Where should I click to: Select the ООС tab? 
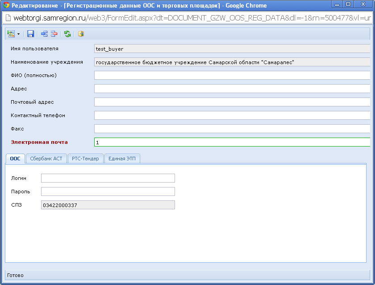pyautogui.click(x=15, y=159)
